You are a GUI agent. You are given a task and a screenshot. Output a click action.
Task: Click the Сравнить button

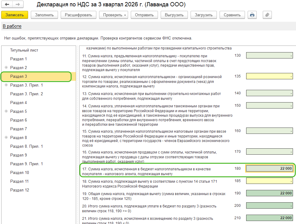click(232, 15)
